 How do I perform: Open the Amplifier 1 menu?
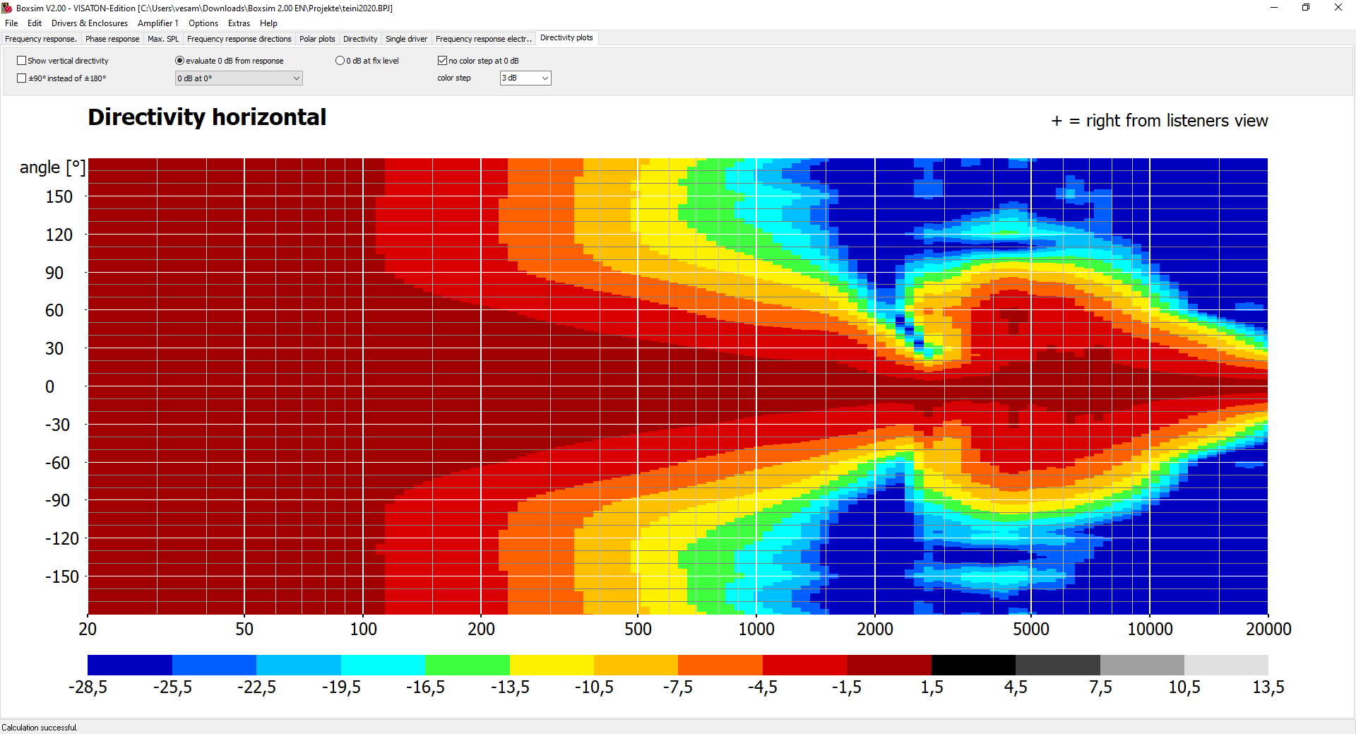tap(158, 23)
